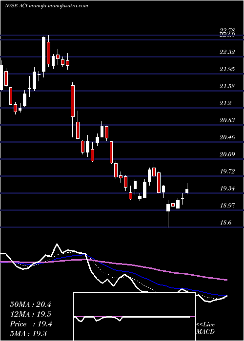This screenshot has width=244, height=341.
Task: Click the 5MA : 19.3 readout
Action: click(28, 334)
